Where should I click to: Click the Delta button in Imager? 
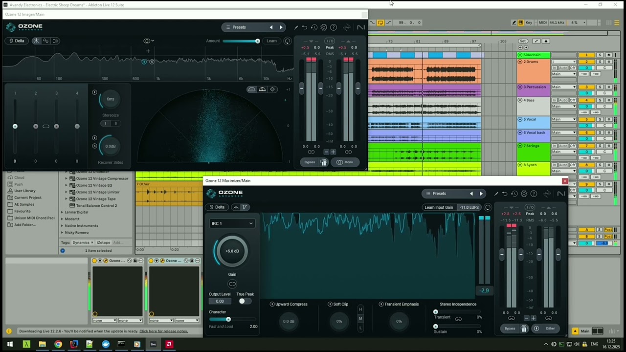[x=16, y=41]
